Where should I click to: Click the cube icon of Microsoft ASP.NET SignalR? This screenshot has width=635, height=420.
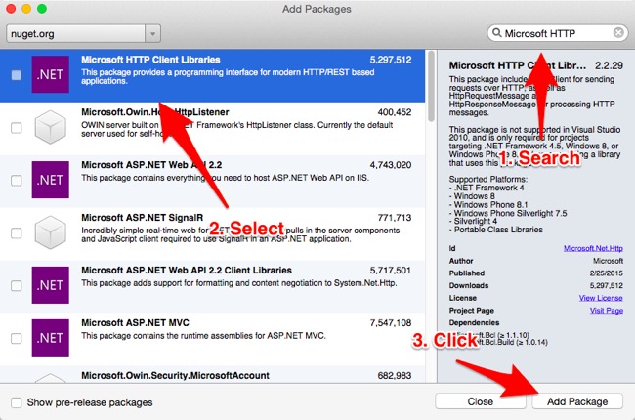click(x=50, y=232)
